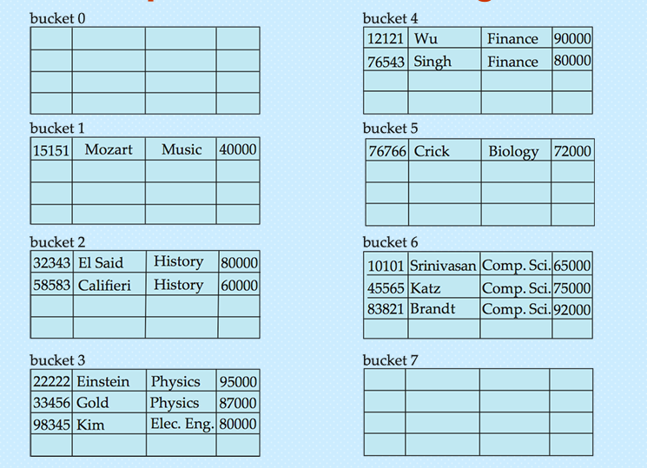Viewport: 647px width, 468px height.
Task: Select salary cell 90000
Action: [572, 38]
